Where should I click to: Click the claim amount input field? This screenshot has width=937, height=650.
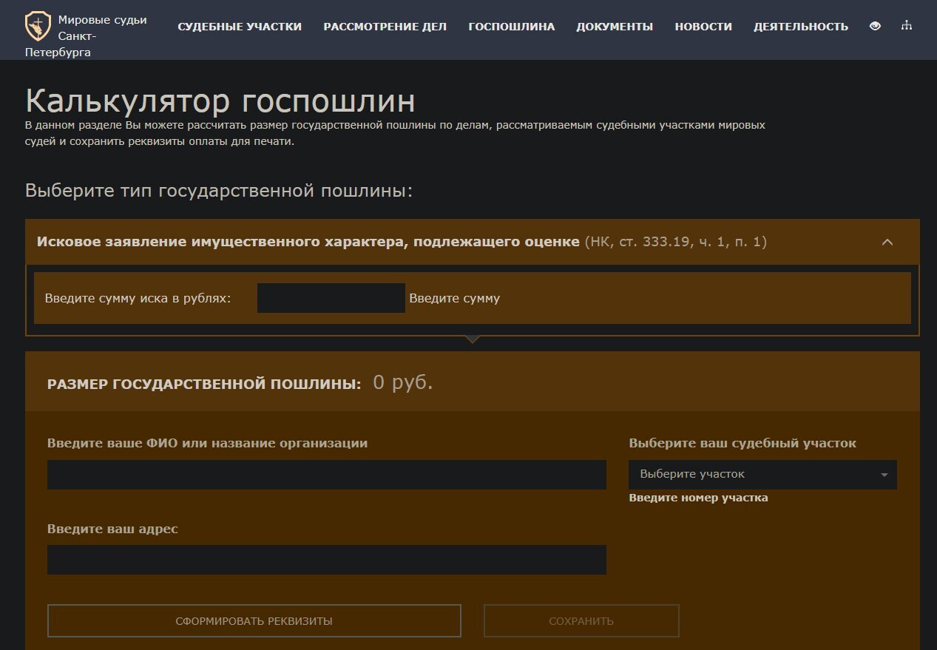[331, 297]
